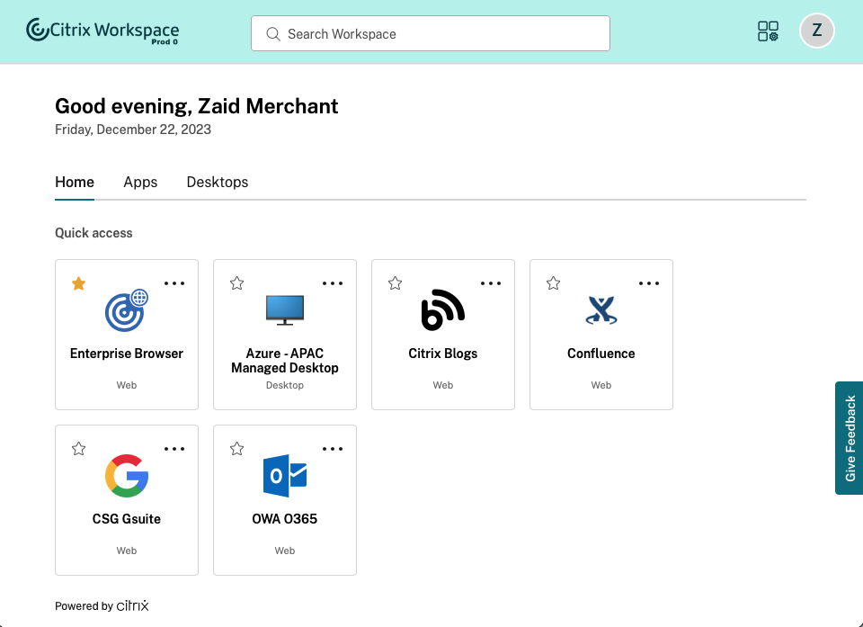Switch to the Apps tab

click(x=140, y=182)
